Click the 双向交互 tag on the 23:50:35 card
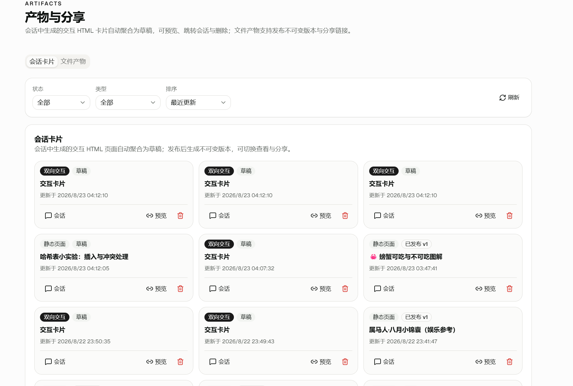The image size is (573, 386). (x=55, y=317)
